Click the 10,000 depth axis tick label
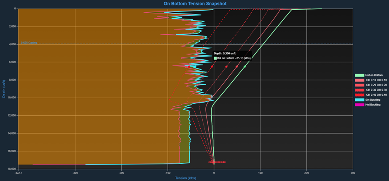389x181 pixels. tap(11, 97)
